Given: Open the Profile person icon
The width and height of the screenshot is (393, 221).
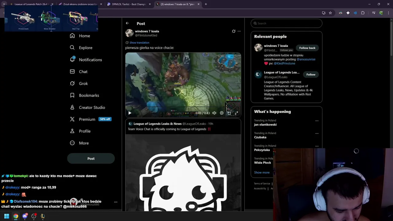Looking at the screenshot, I should [x=72, y=131].
